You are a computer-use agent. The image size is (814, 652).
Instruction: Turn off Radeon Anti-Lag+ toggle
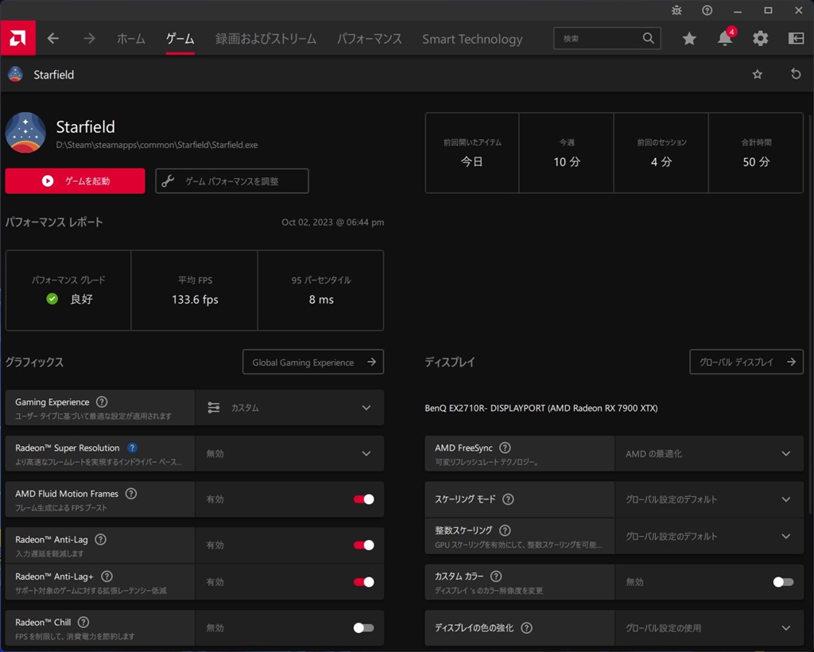point(363,582)
